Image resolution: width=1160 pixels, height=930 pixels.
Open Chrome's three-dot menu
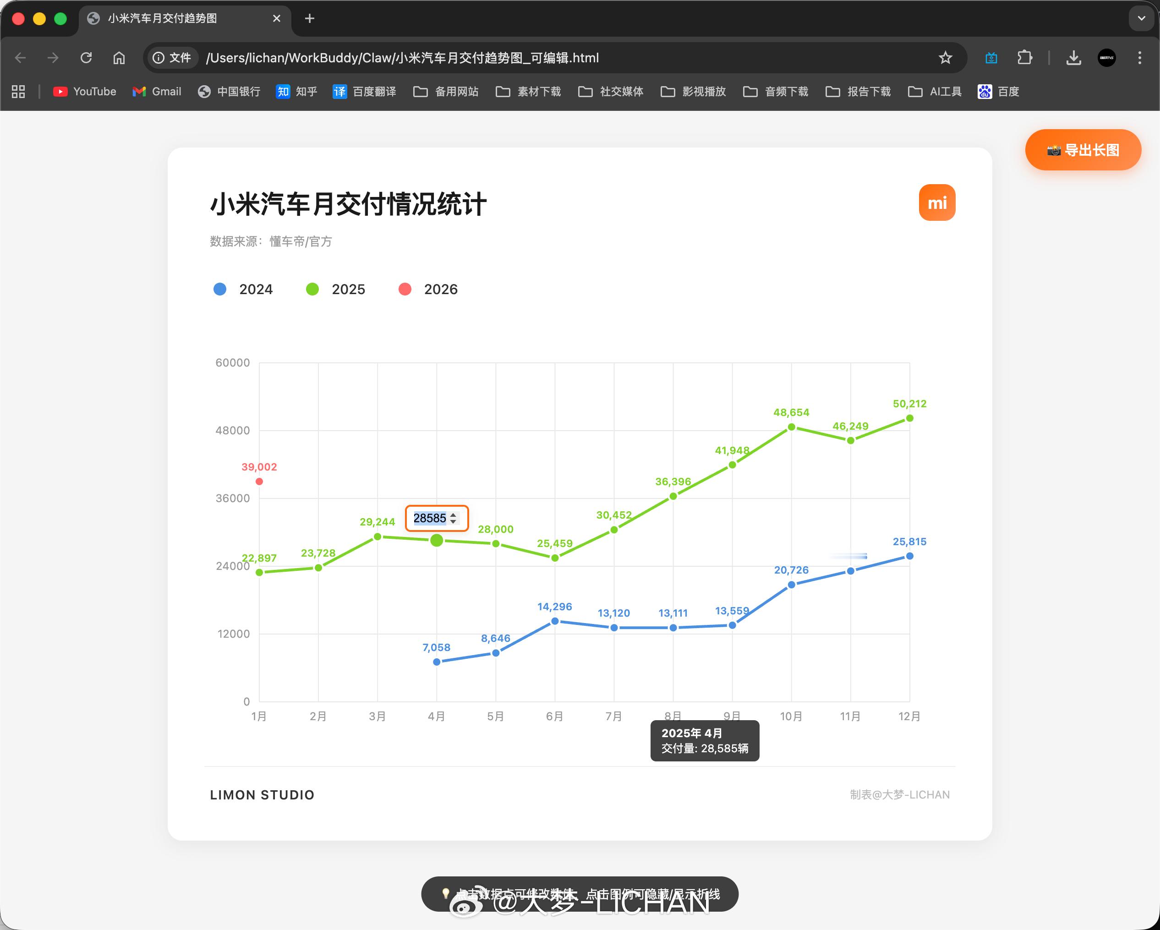(1139, 58)
